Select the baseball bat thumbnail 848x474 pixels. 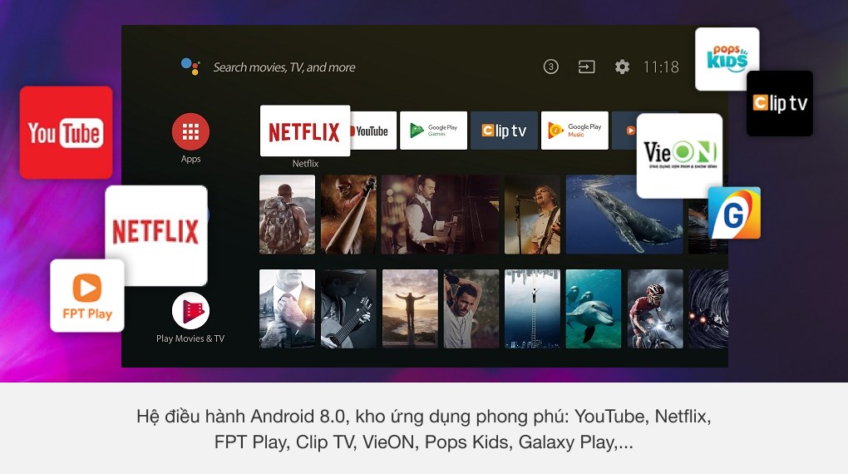click(x=348, y=215)
